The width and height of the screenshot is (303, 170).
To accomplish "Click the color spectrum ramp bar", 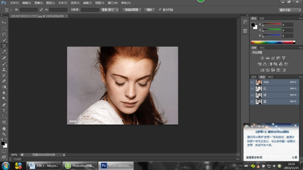I will (273, 42).
